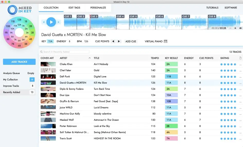This screenshot has height=147, width=243.
Task: Sort by Key Result column header
Action: [x=171, y=58]
